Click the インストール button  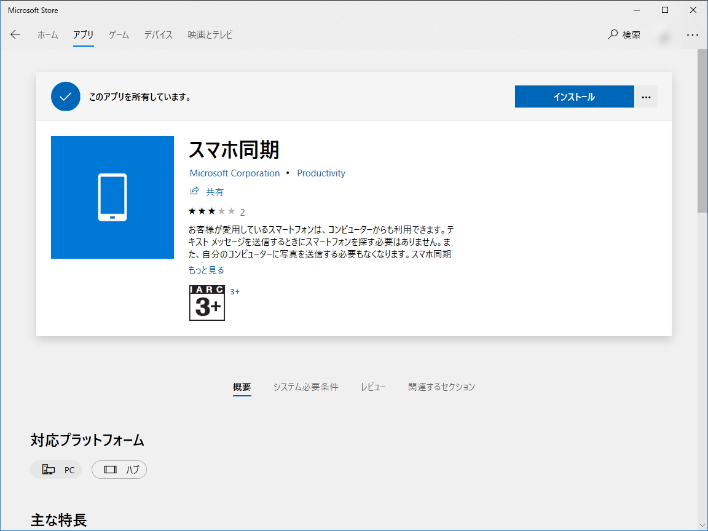pos(574,96)
